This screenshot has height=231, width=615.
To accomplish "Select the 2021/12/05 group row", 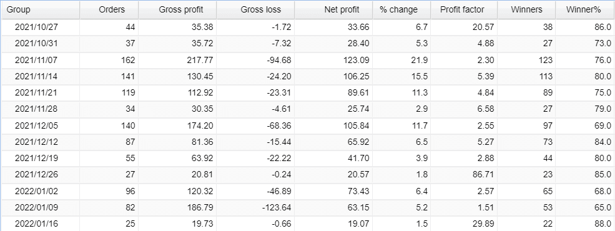I will (x=307, y=126).
